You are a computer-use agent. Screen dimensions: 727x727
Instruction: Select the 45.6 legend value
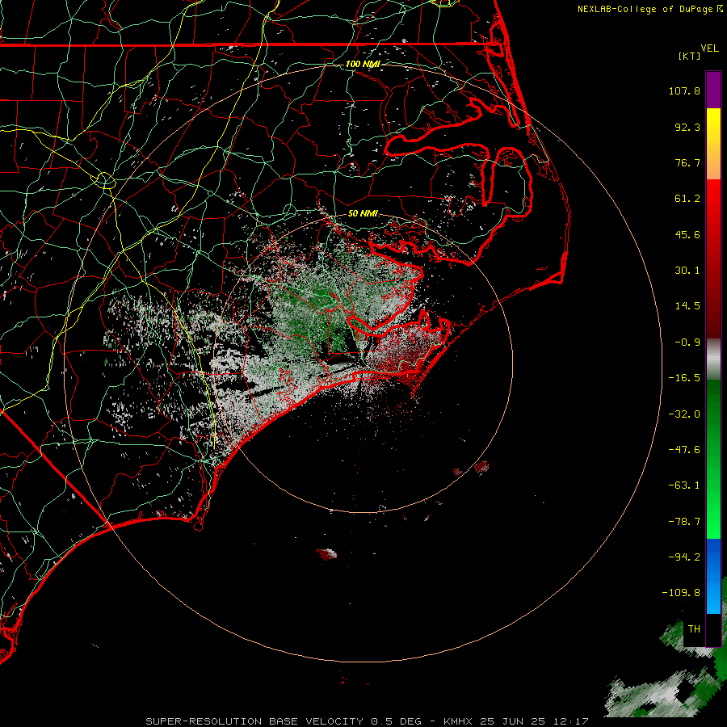pos(687,234)
